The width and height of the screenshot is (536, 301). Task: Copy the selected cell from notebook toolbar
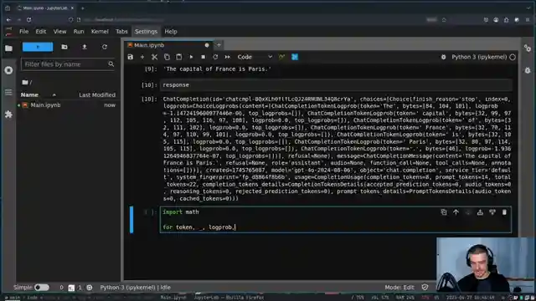click(167, 57)
